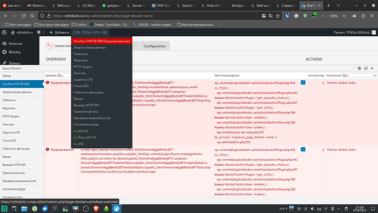This screenshot has height=213, width=378.
Task: Open the Уровень filter dropdown
Action: [x=64, y=76]
